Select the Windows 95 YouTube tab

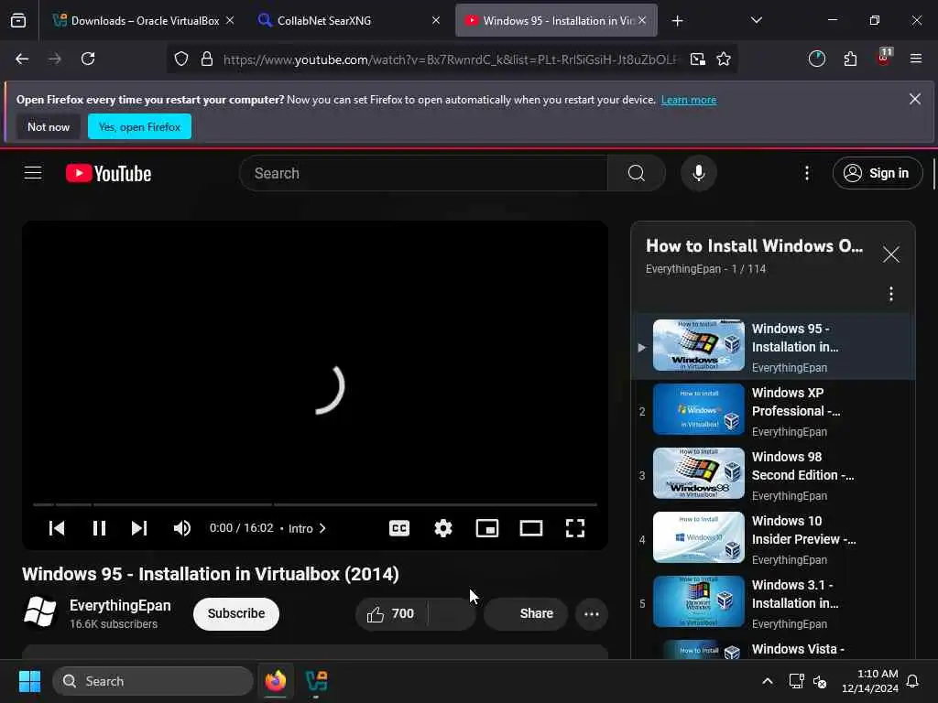556,21
